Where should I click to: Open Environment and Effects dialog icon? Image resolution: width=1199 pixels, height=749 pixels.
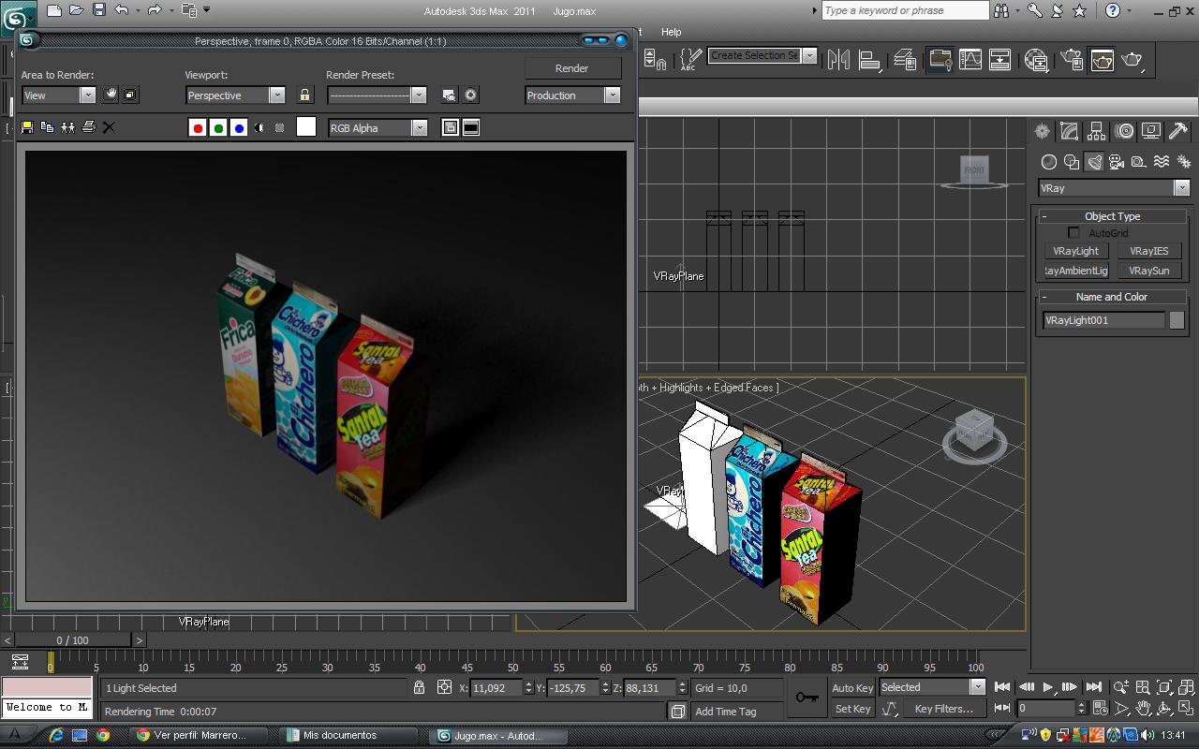[470, 95]
